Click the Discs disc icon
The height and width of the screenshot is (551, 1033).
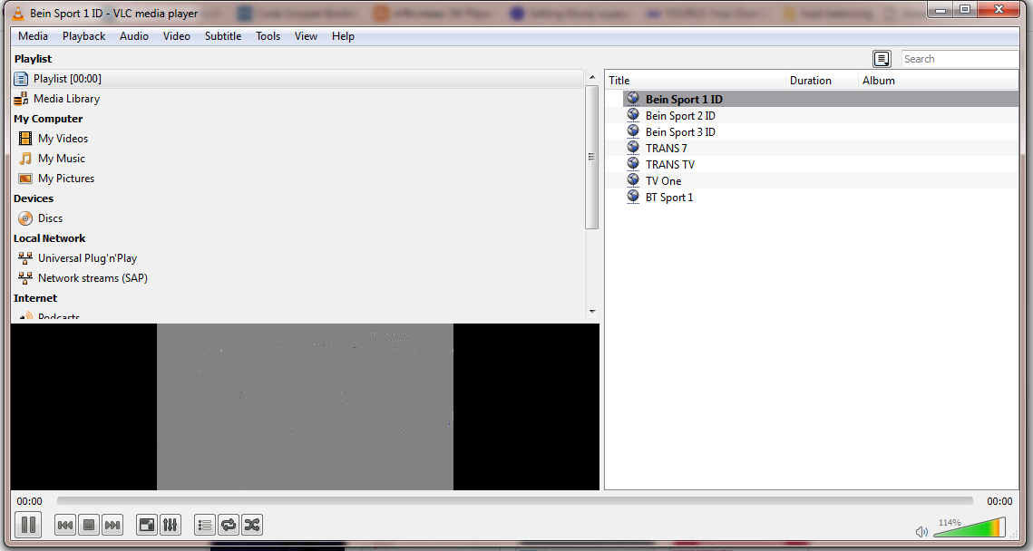(x=25, y=217)
